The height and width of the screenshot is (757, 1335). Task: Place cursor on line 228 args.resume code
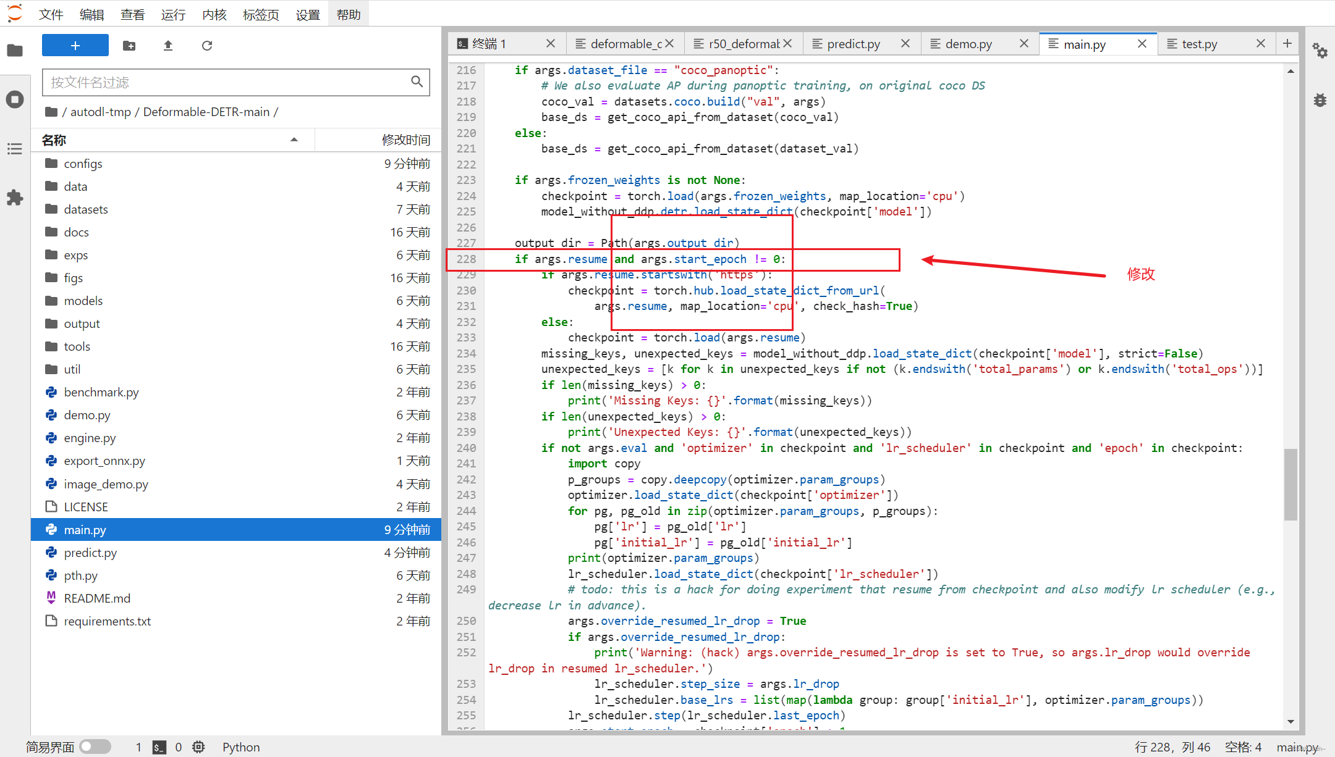point(570,259)
